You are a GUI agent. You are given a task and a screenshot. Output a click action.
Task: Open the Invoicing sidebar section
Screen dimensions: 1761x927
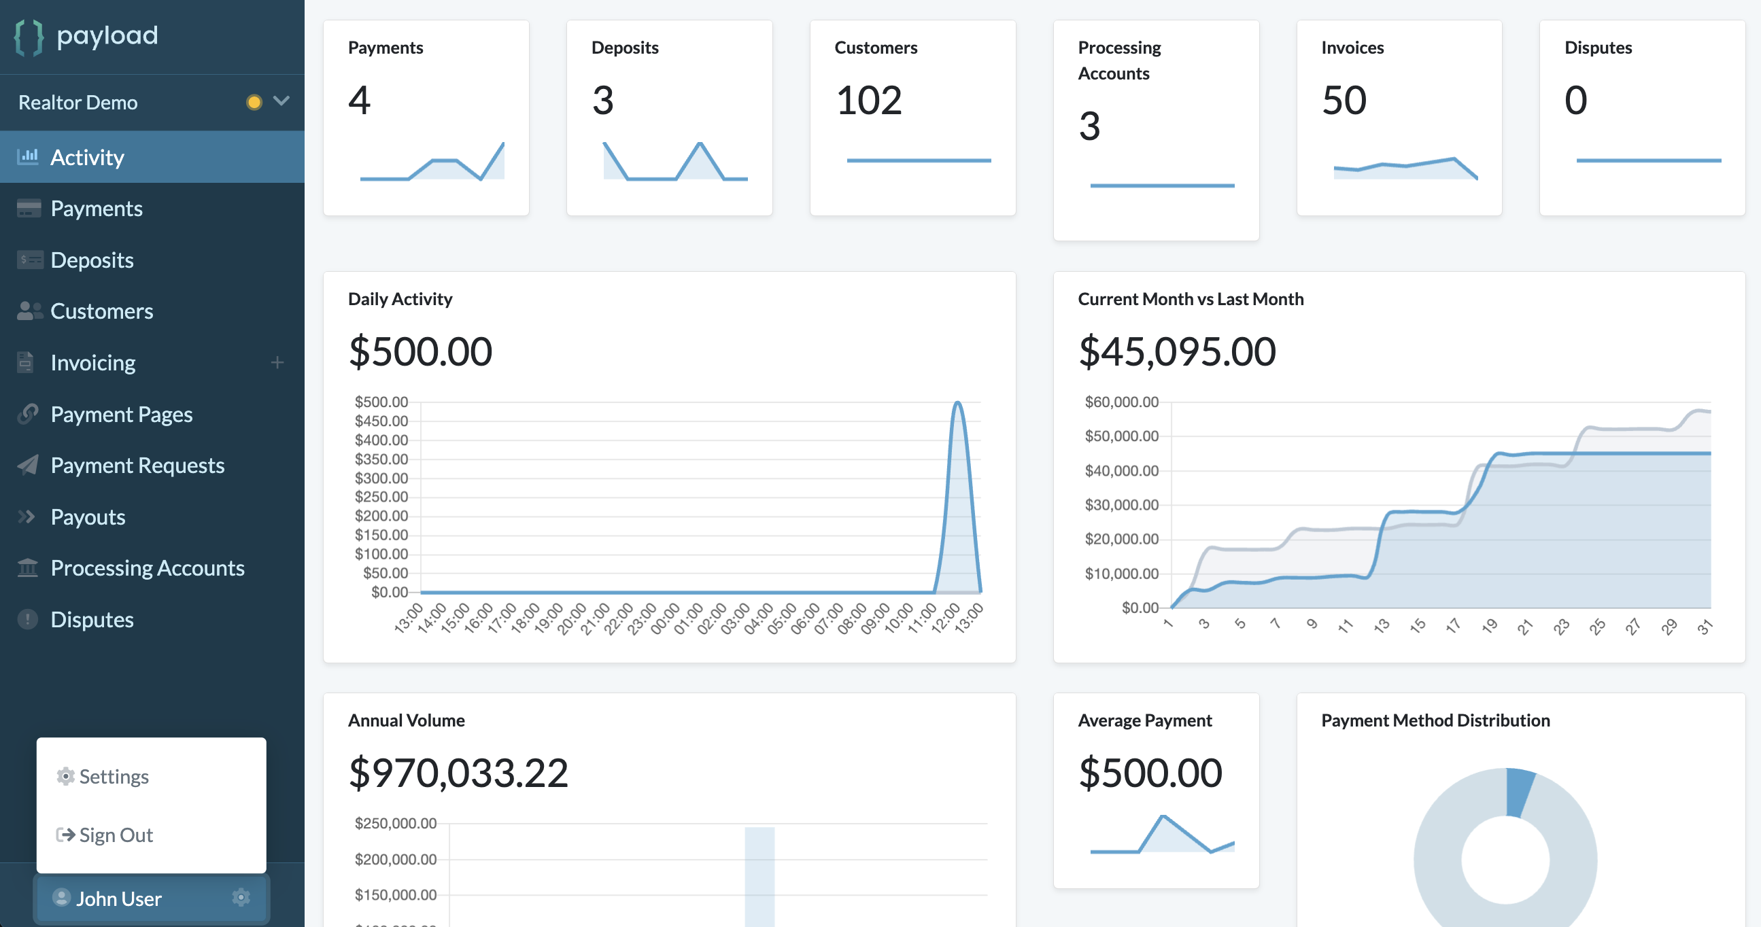(x=92, y=362)
